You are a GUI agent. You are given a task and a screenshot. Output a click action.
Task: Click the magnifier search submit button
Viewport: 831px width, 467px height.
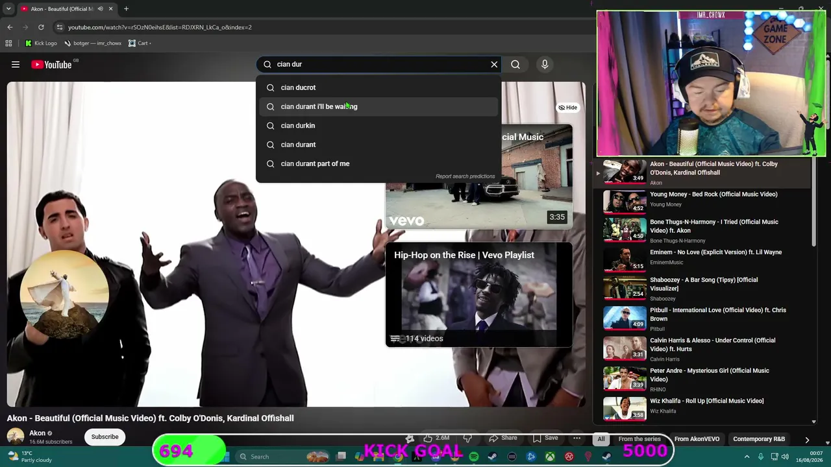tap(515, 64)
